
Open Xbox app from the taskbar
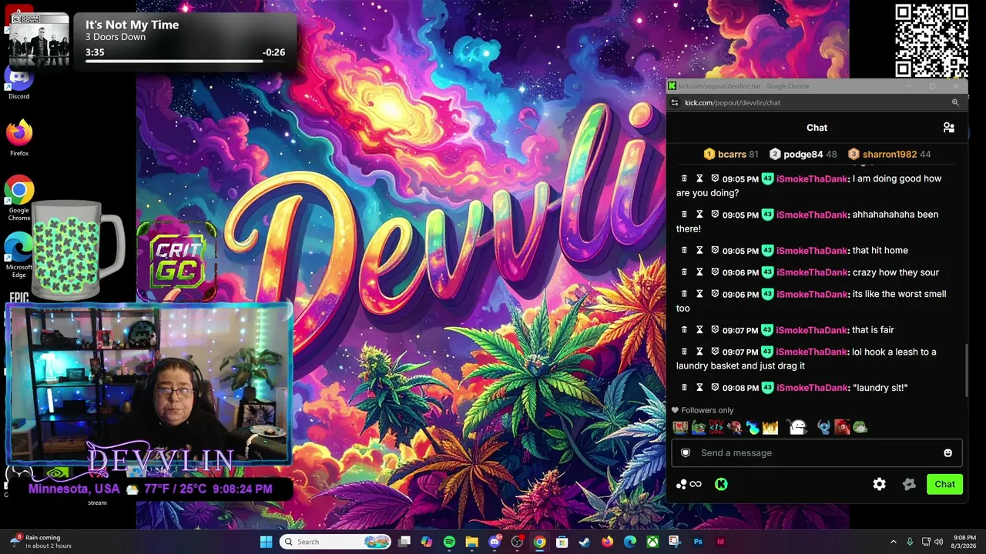point(652,542)
